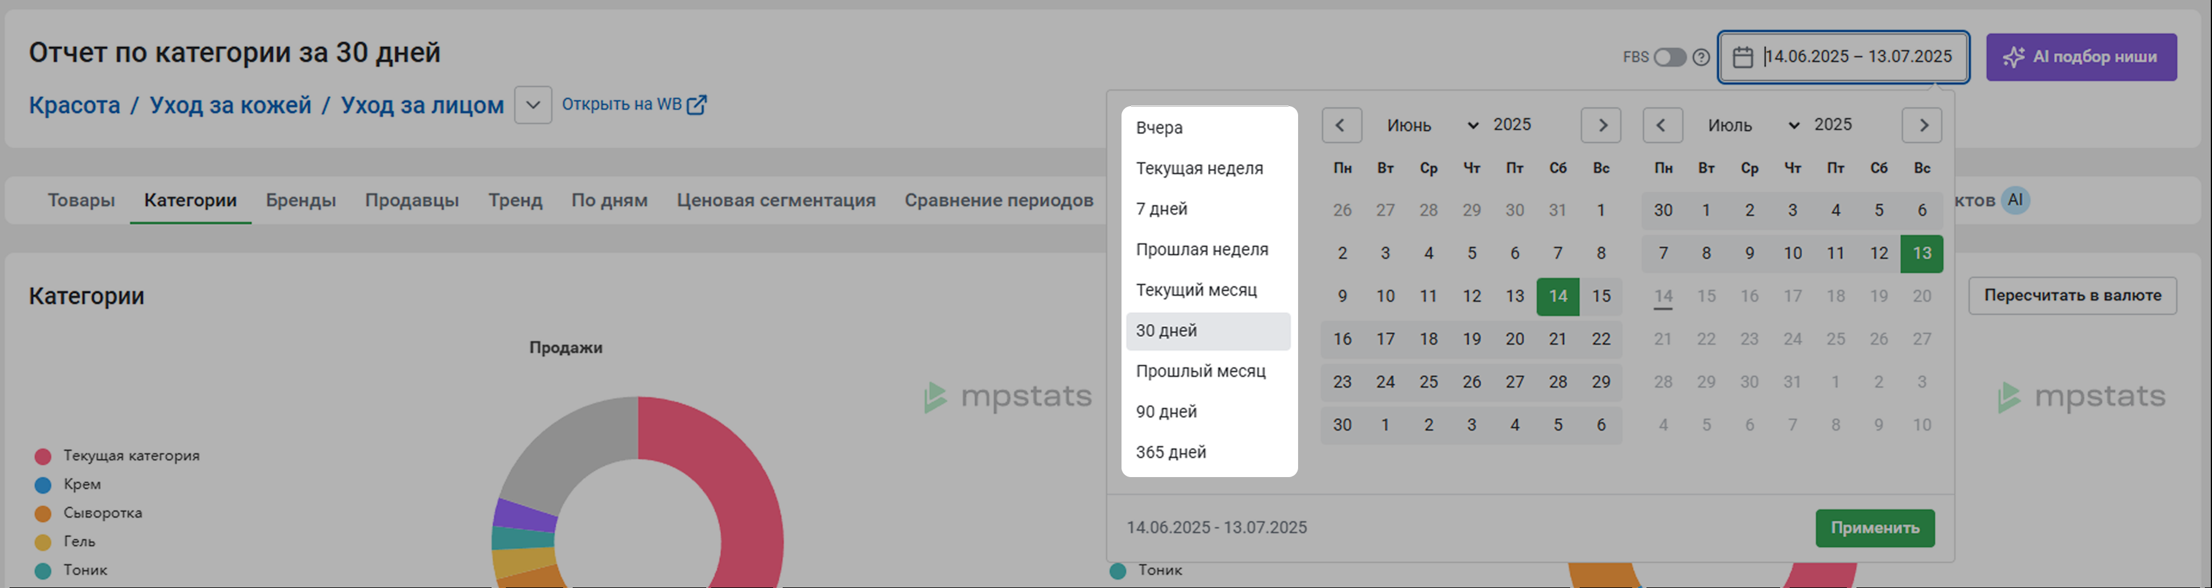Click the external link icon beside Открыть на WB
The height and width of the screenshot is (588, 2212).
pyautogui.click(x=697, y=105)
